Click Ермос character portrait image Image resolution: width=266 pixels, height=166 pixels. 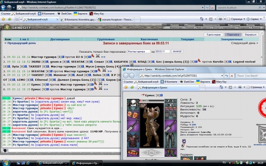(x=151, y=125)
